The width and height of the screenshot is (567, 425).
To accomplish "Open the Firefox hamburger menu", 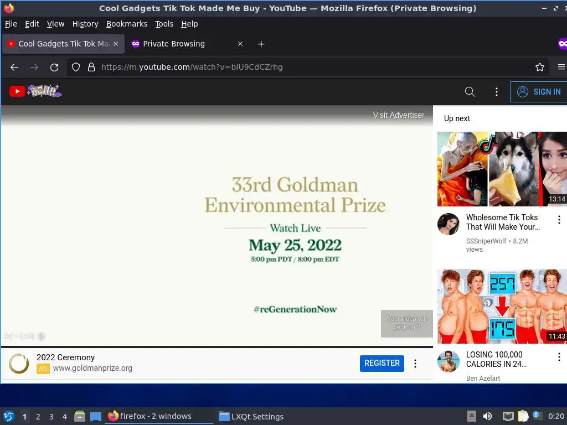I will coord(561,67).
